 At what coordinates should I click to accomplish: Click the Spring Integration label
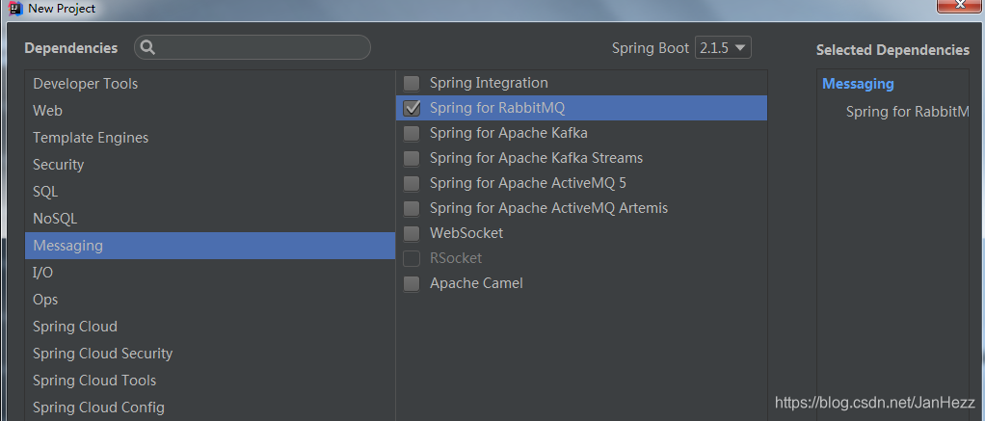(489, 83)
